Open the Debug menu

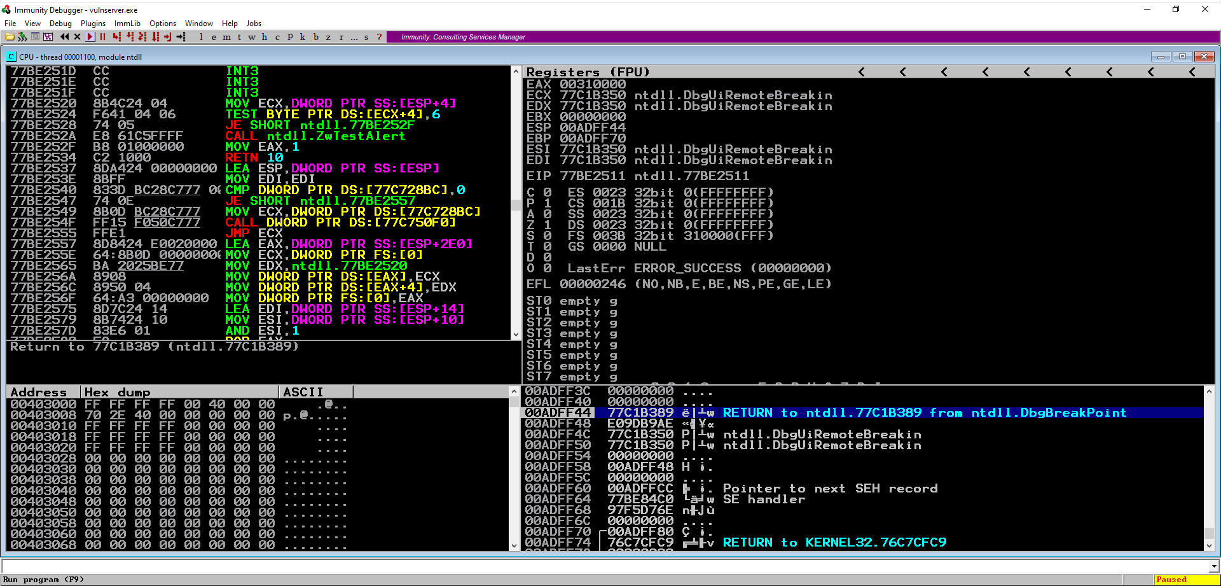coord(60,24)
